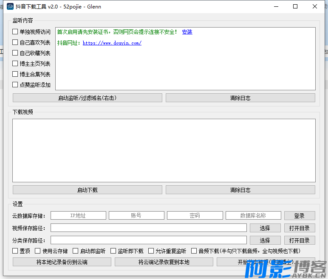Open the video save directory 打开目录
This screenshot has width=328, height=279.
click(x=300, y=228)
